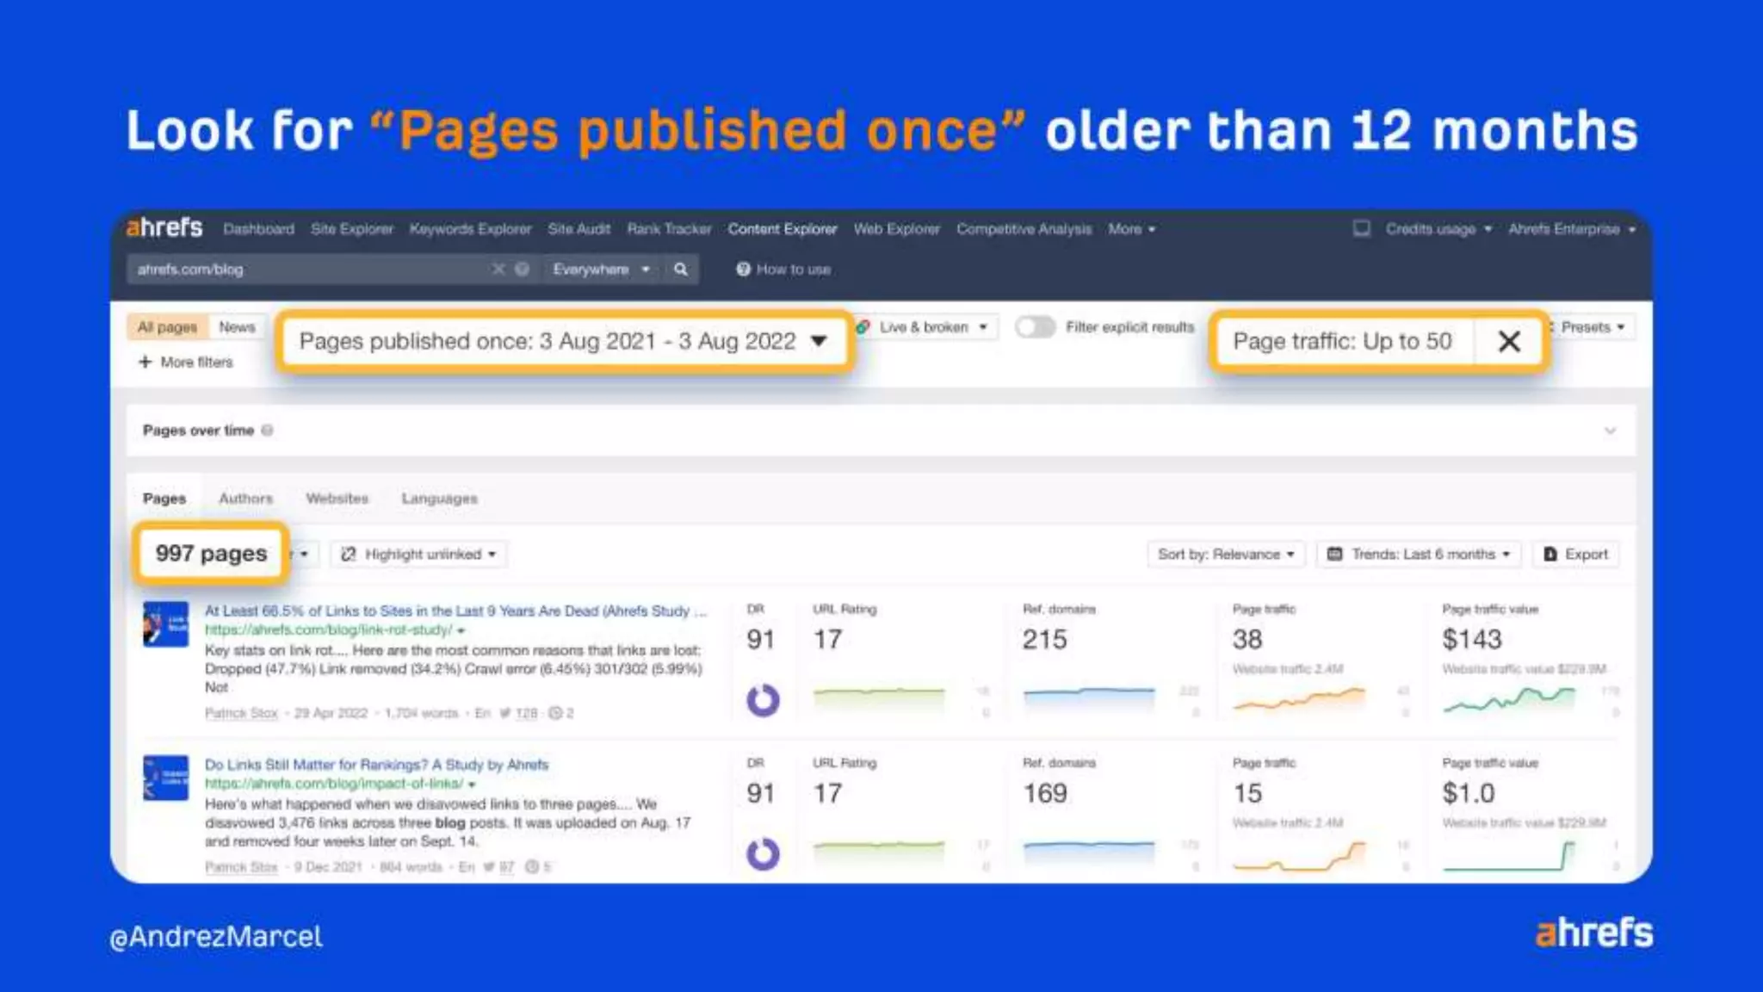Open the ahrefs.com/blog/impact-of-links/ URL
The height and width of the screenshot is (992, 1763).
(x=334, y=784)
